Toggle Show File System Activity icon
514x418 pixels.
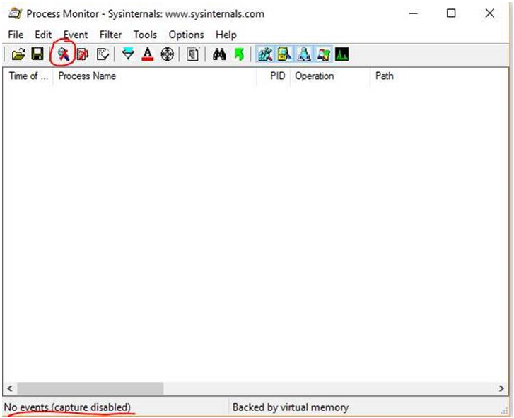(284, 54)
